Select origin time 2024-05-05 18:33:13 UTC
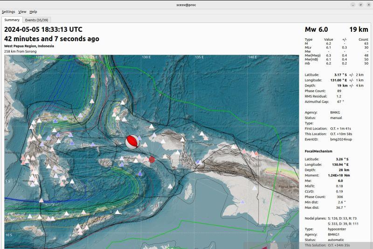The image size is (373, 249). pos(43,29)
